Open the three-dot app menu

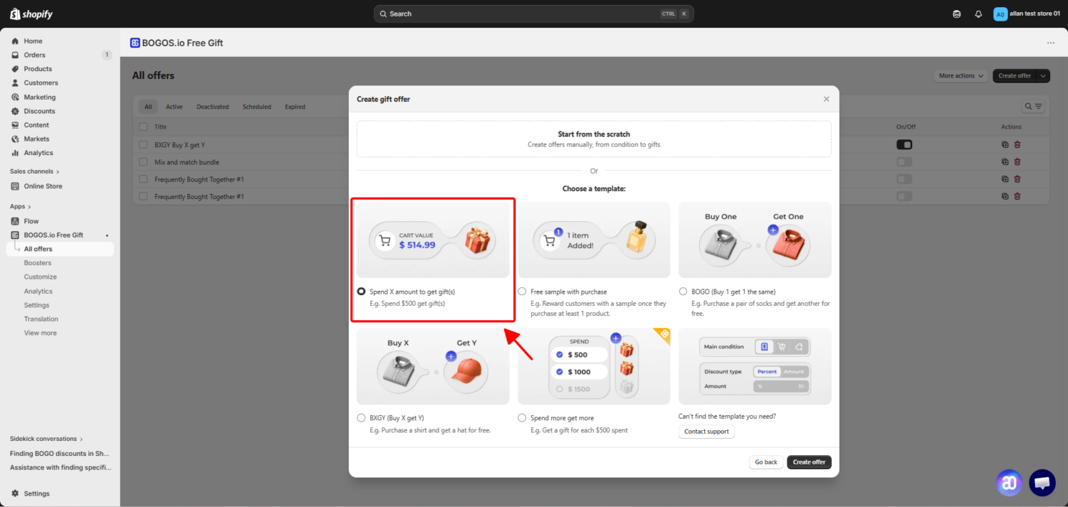click(1051, 43)
